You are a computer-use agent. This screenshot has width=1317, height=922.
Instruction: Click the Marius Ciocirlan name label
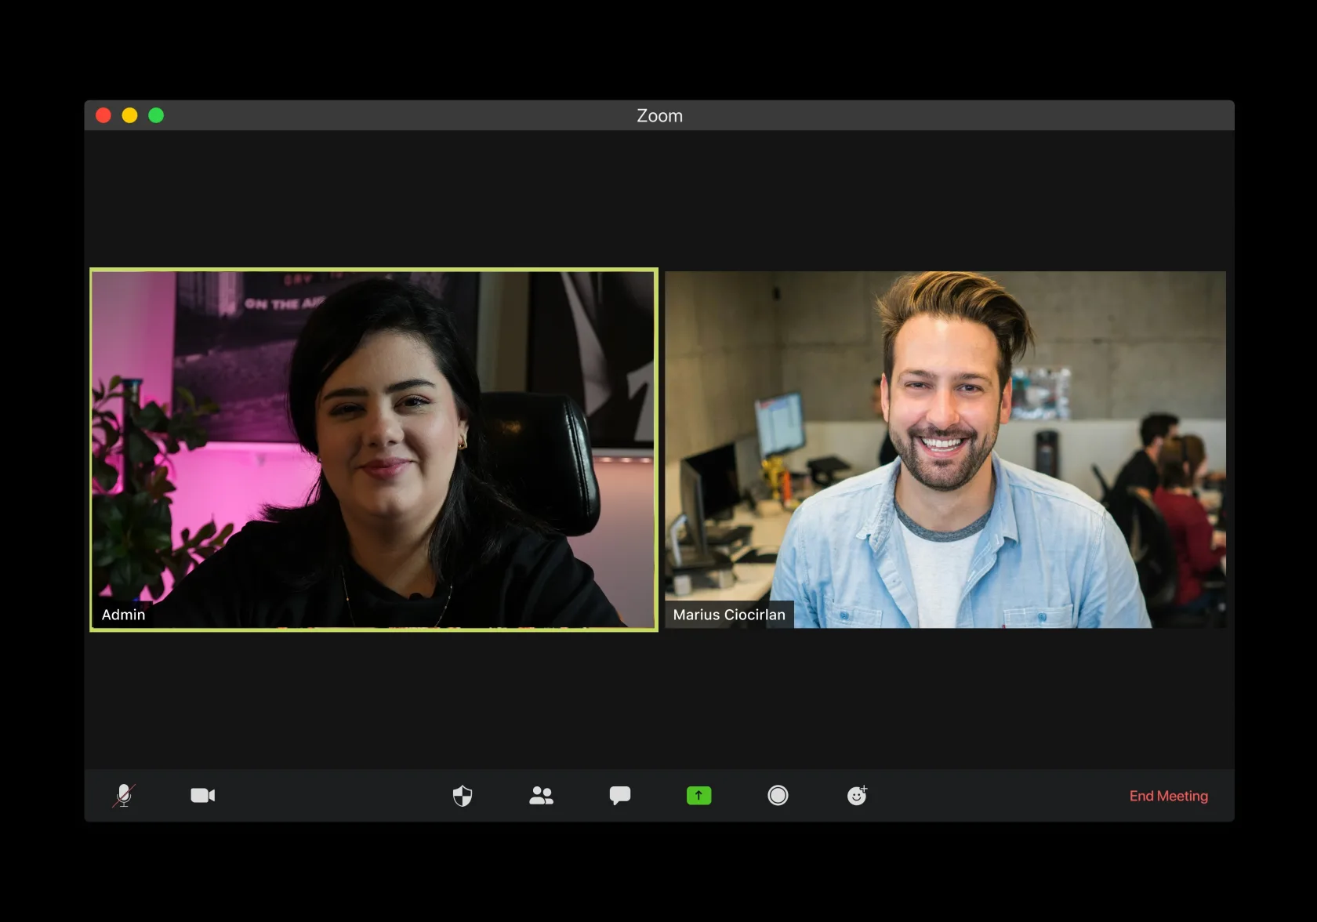pos(729,615)
